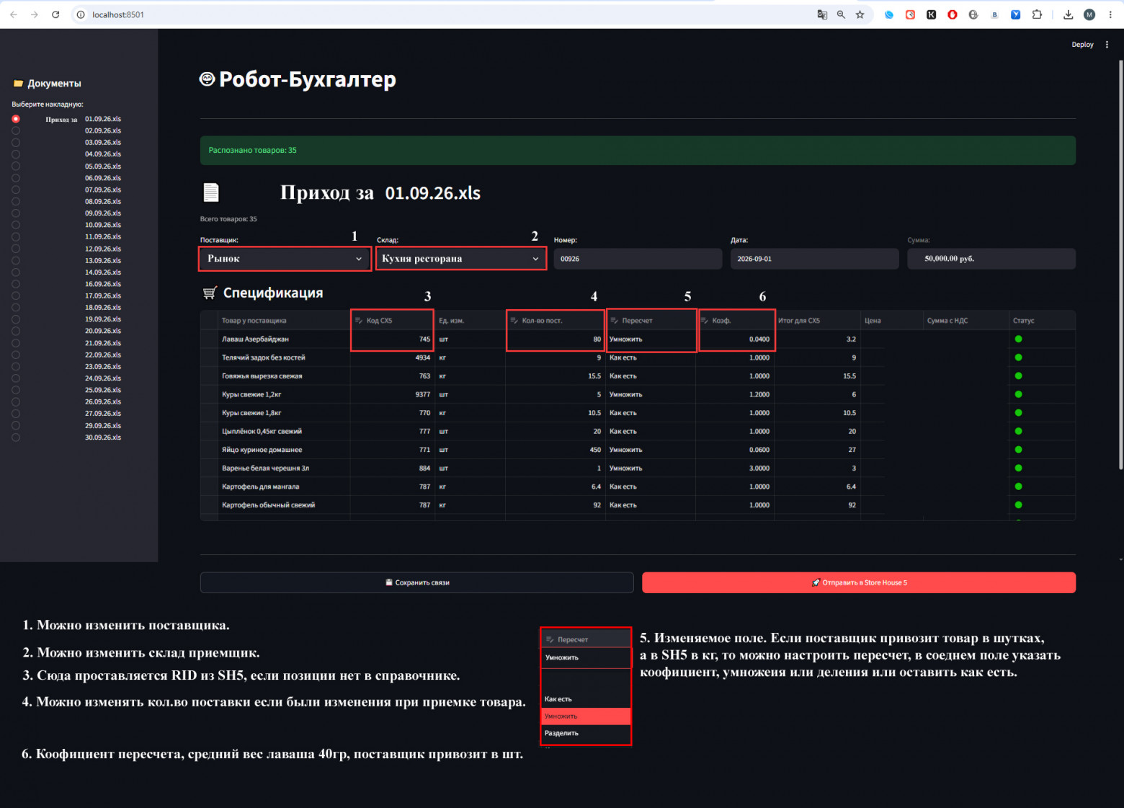The height and width of the screenshot is (808, 1124).
Task: Click the Deploy button
Action: pos(1082,45)
